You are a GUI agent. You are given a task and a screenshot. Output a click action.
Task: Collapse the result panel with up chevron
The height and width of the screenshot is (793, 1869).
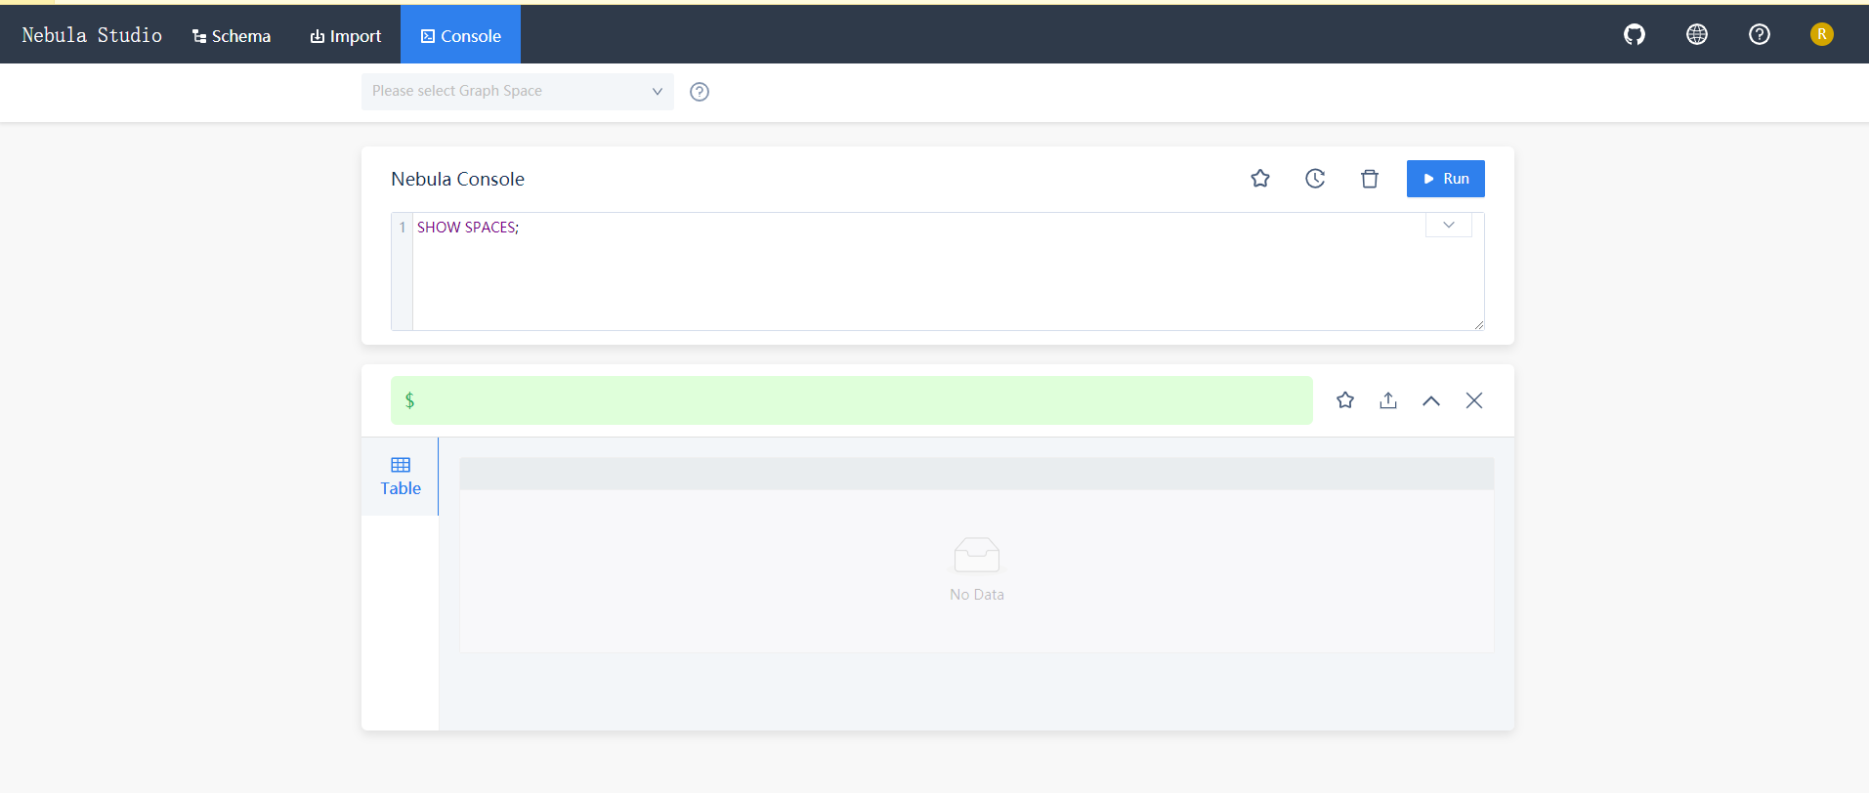click(x=1431, y=400)
